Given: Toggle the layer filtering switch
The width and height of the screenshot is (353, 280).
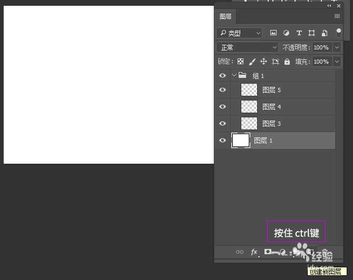Looking at the screenshot, I should point(339,33).
